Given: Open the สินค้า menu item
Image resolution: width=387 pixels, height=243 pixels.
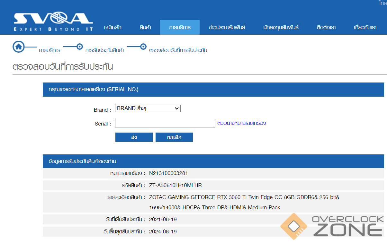Looking at the screenshot, I should [145, 27].
